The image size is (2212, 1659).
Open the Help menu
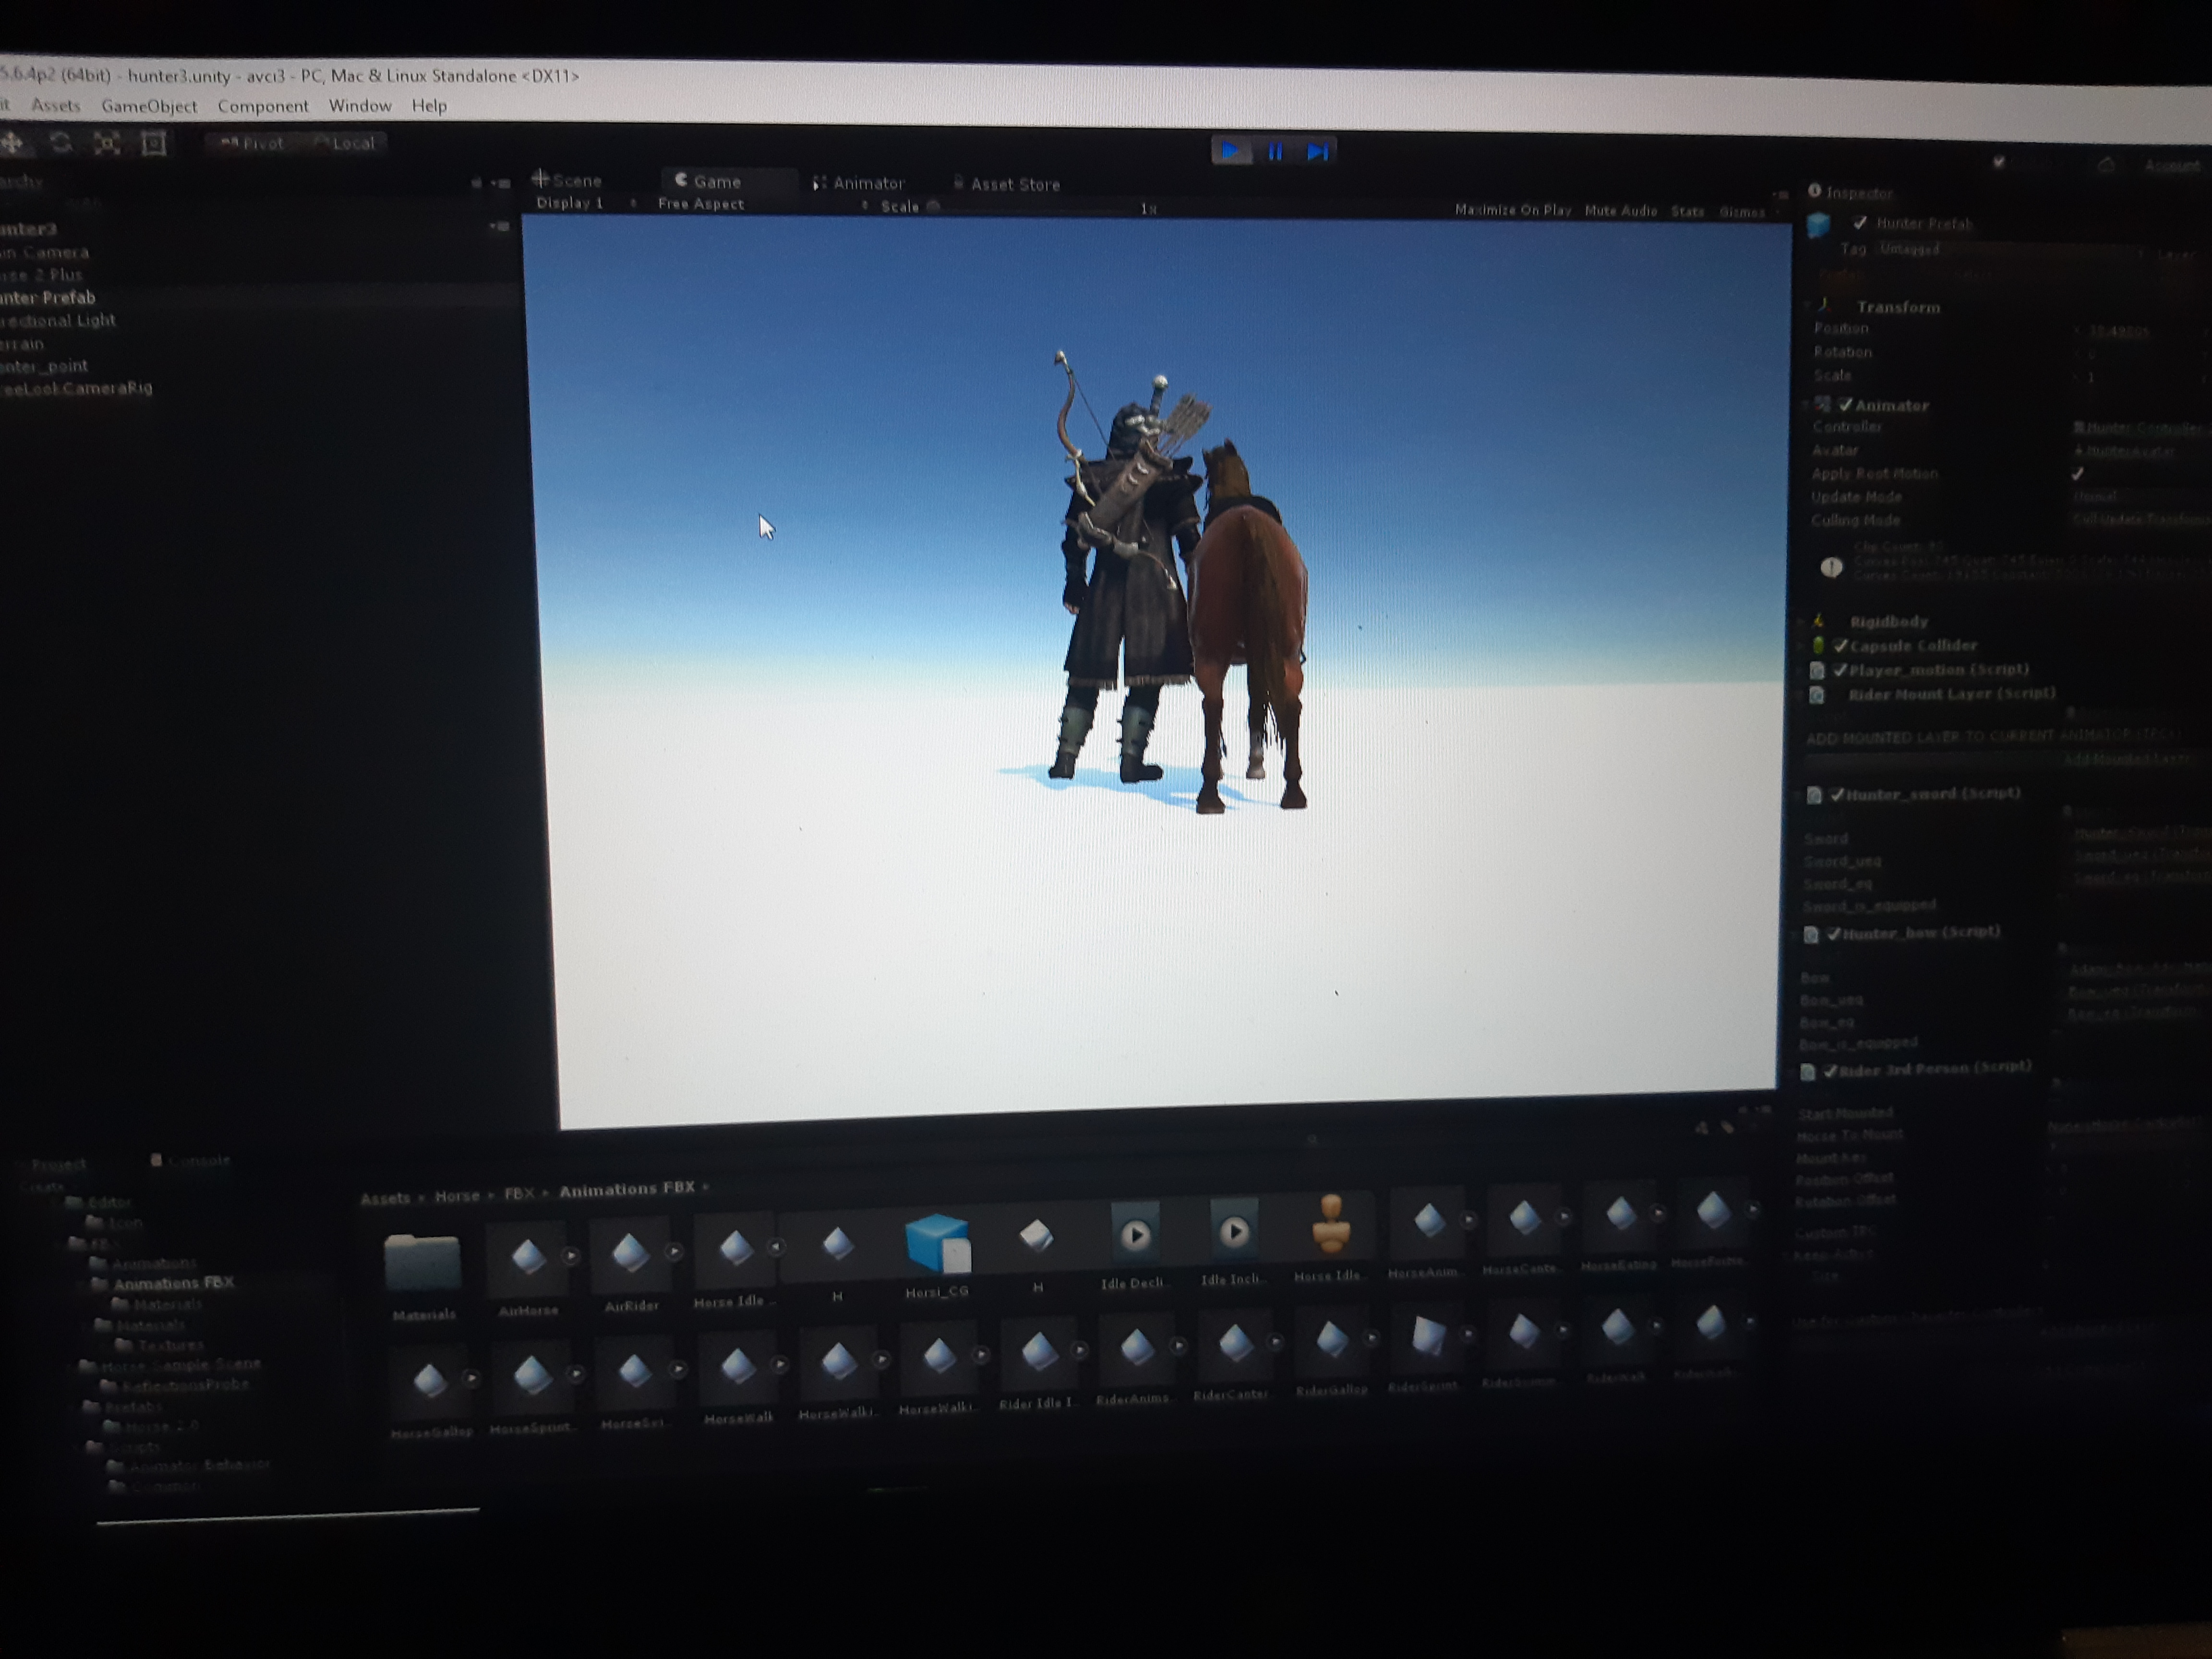click(x=429, y=105)
